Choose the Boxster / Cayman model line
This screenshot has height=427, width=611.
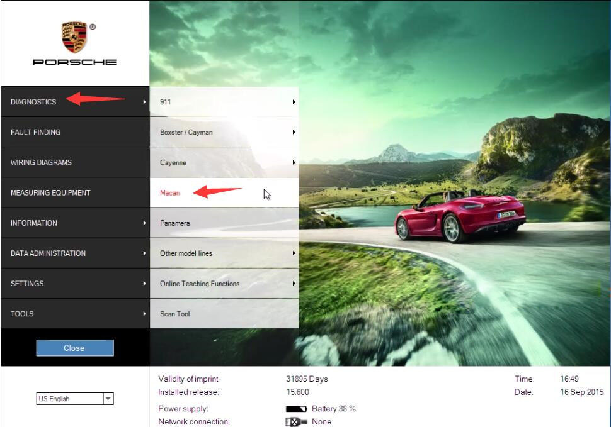(x=224, y=132)
